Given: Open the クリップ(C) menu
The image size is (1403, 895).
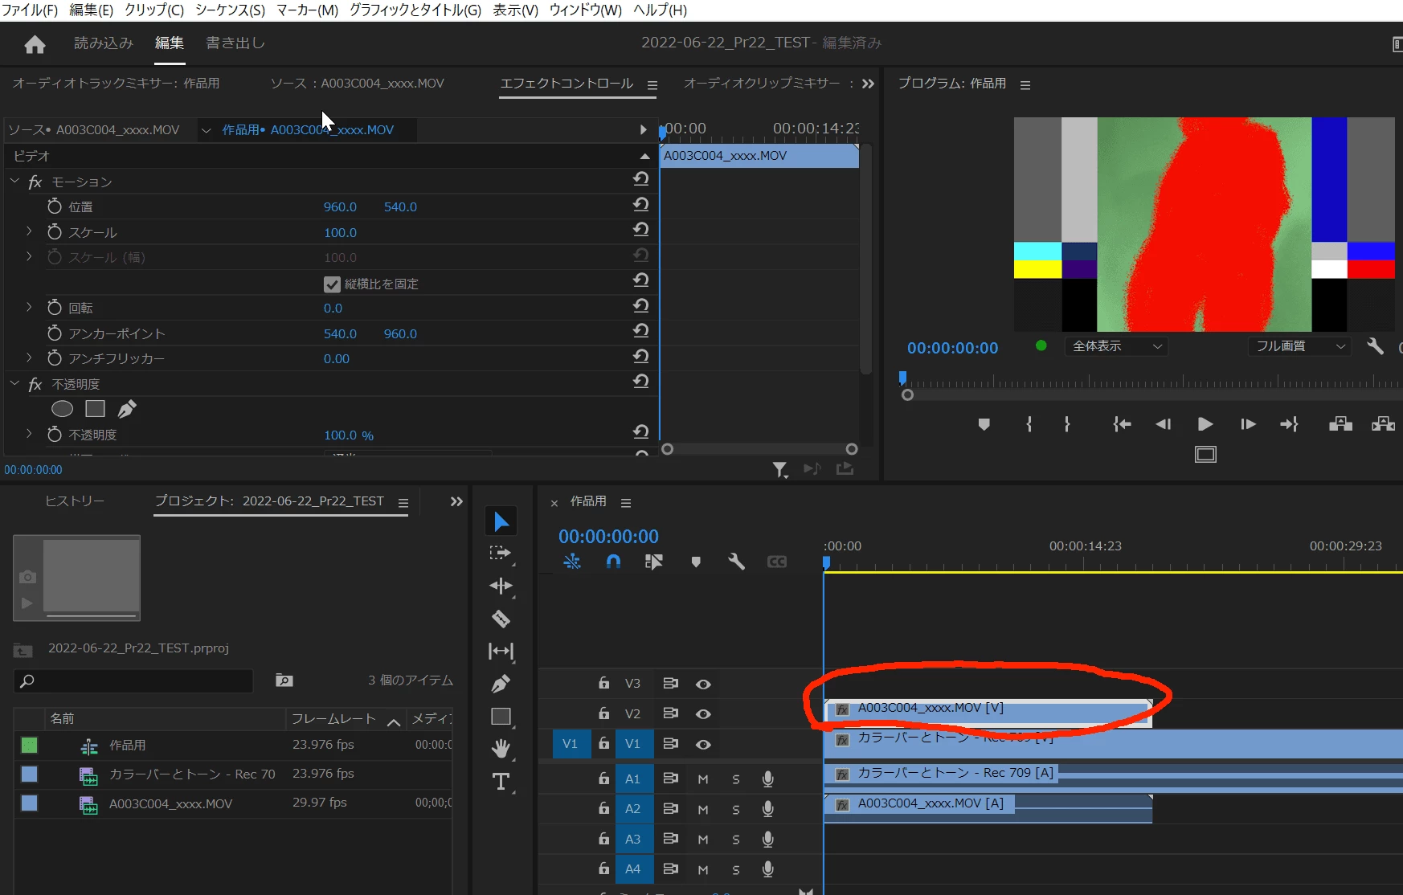Looking at the screenshot, I should pyautogui.click(x=154, y=10).
